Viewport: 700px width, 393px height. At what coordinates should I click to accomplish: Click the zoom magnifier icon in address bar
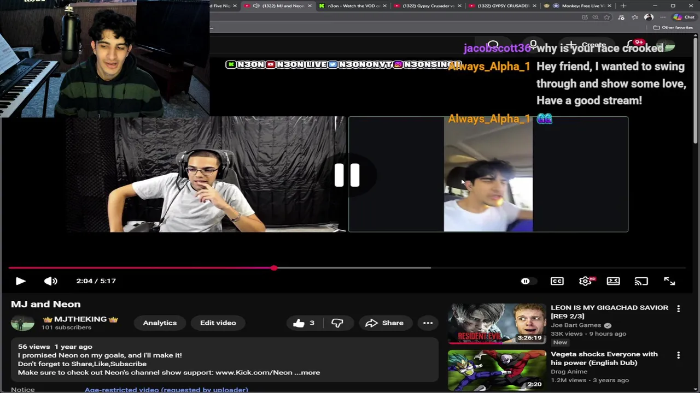click(x=596, y=17)
